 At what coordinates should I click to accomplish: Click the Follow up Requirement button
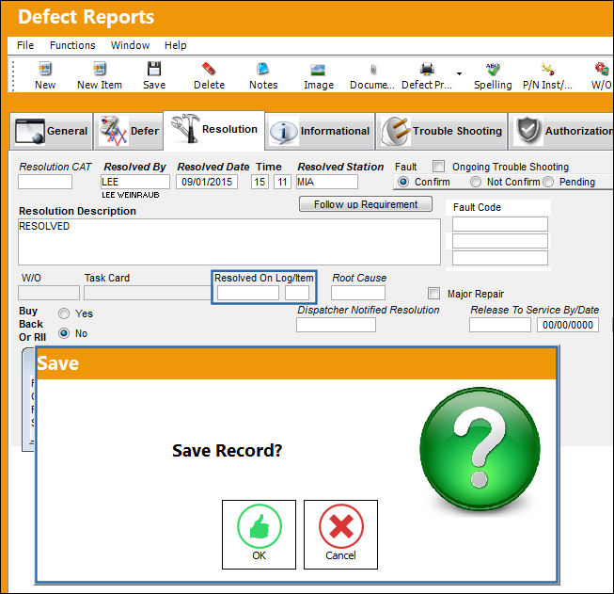tap(366, 204)
